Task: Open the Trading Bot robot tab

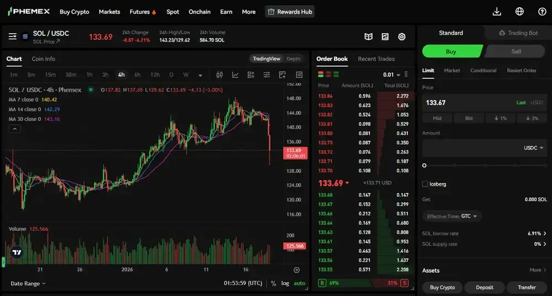Action: (518, 33)
